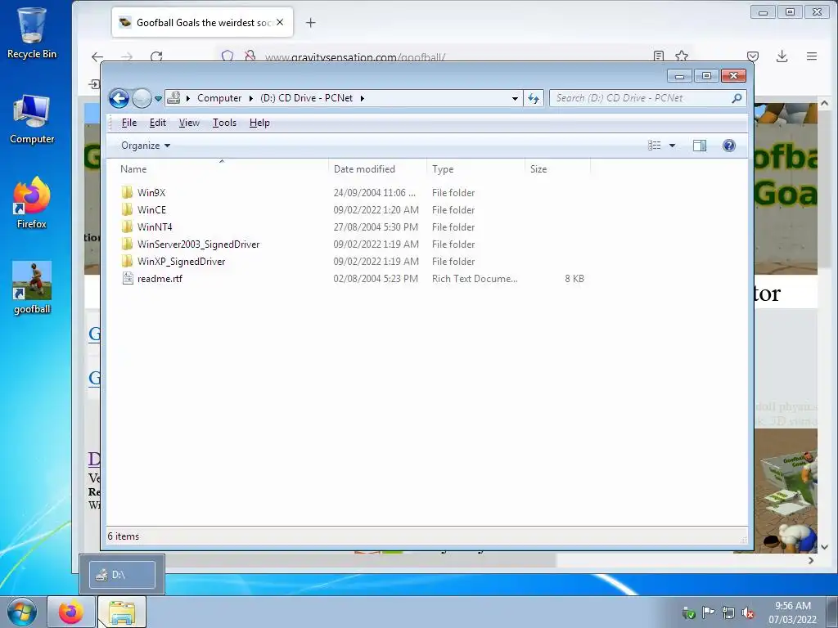Open Firefox desktop shortcut
The image size is (838, 628).
point(32,203)
